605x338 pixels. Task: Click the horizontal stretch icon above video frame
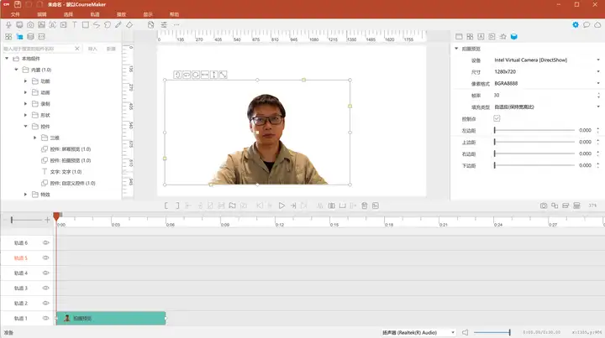205,75
